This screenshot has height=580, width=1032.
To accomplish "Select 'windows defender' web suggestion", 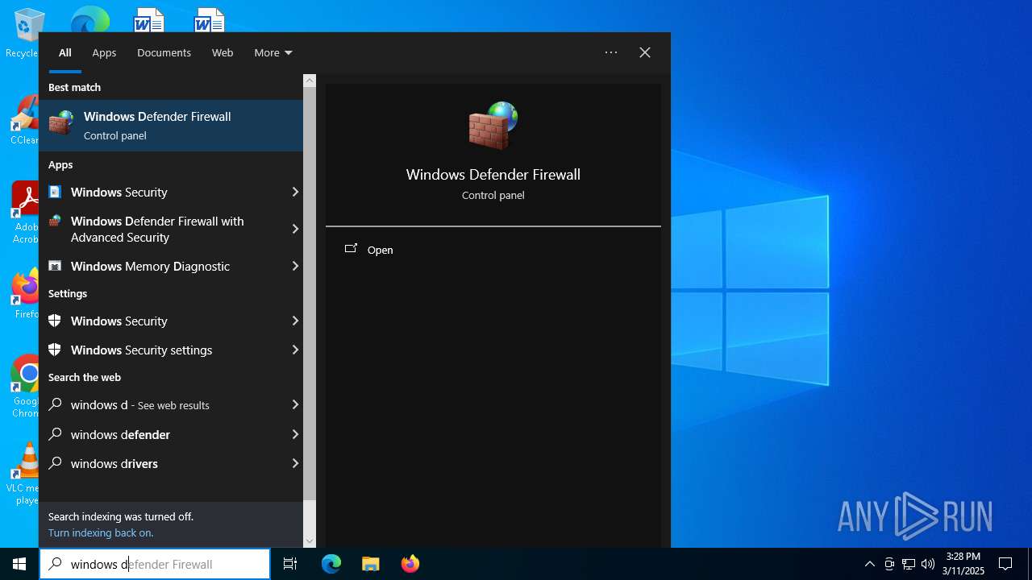I will point(171,434).
